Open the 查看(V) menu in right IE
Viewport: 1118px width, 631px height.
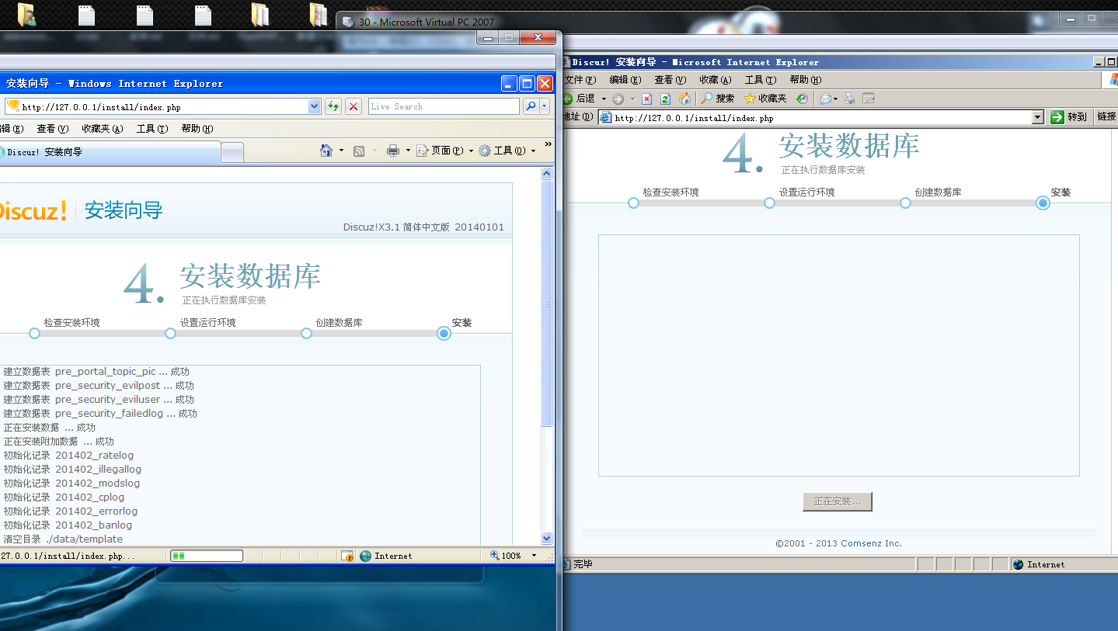coord(670,80)
